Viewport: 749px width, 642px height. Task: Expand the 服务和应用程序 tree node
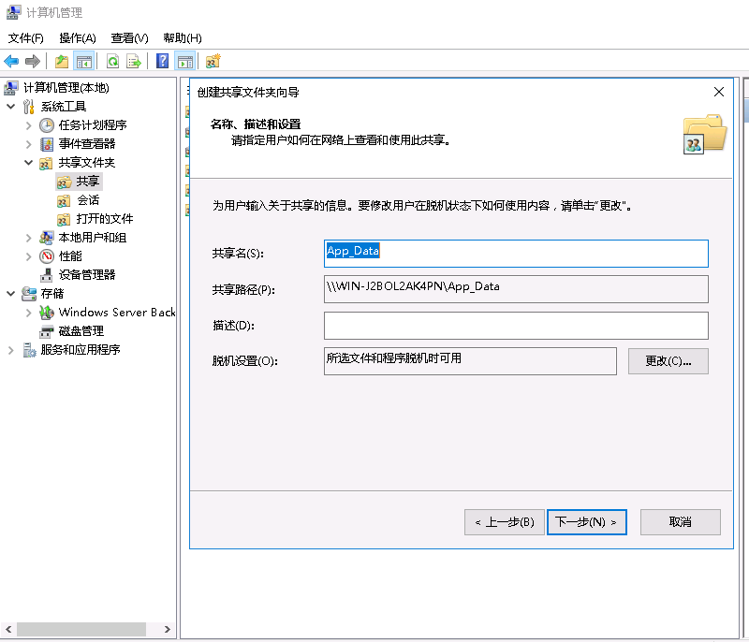click(11, 350)
